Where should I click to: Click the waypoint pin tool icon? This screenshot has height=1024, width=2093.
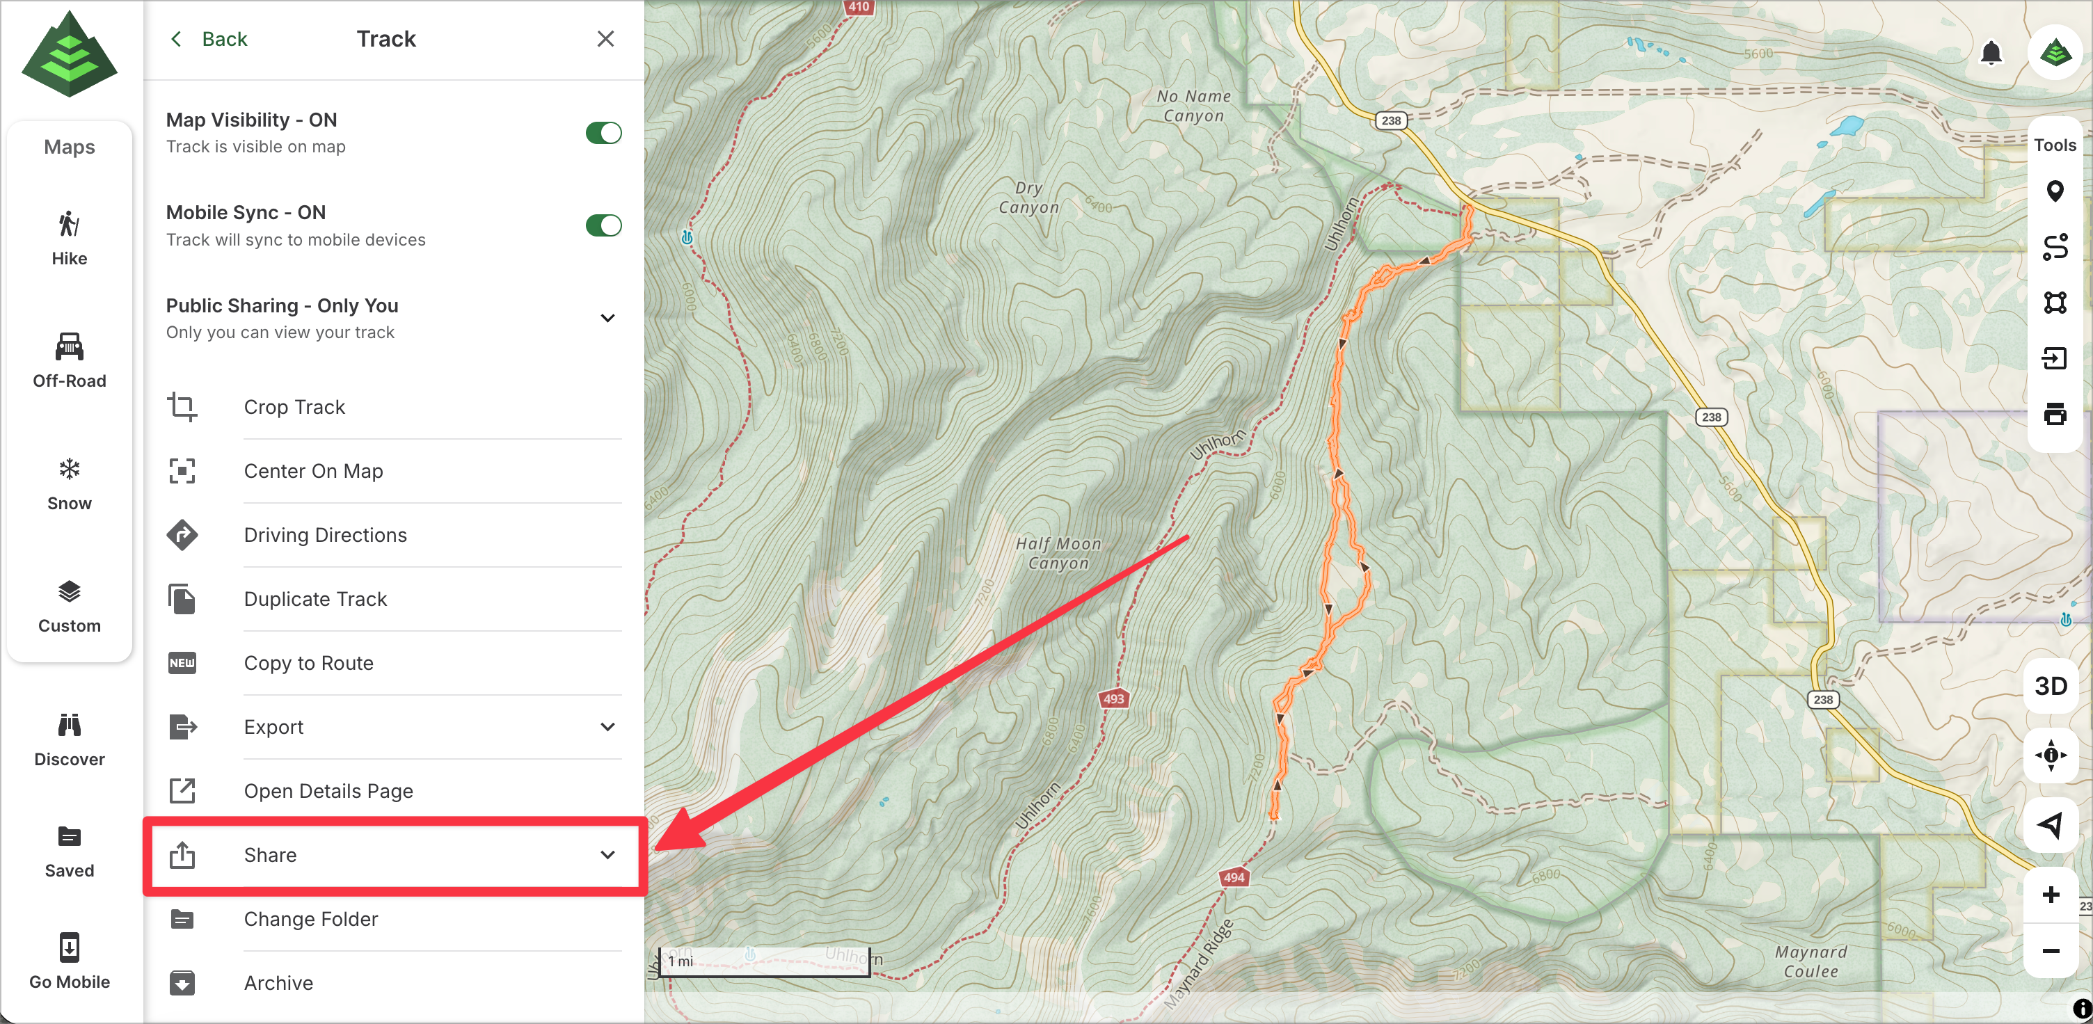click(x=2054, y=191)
